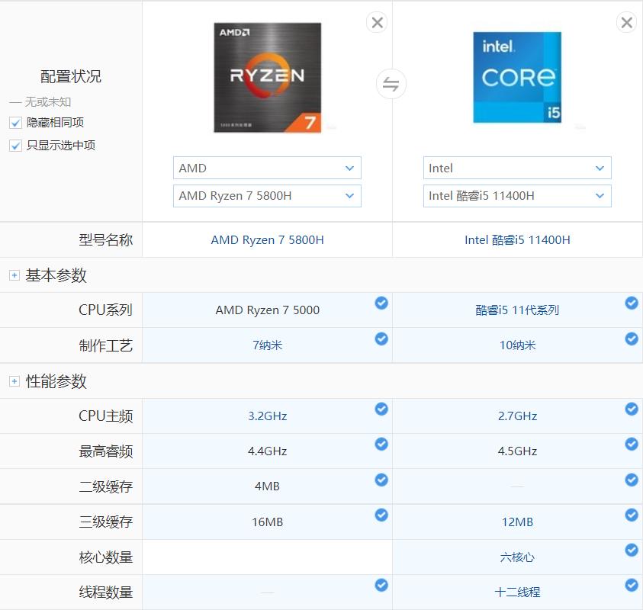Click the blue badge next to 3.2GHz CPU主频
The image size is (643, 610).
381,409
